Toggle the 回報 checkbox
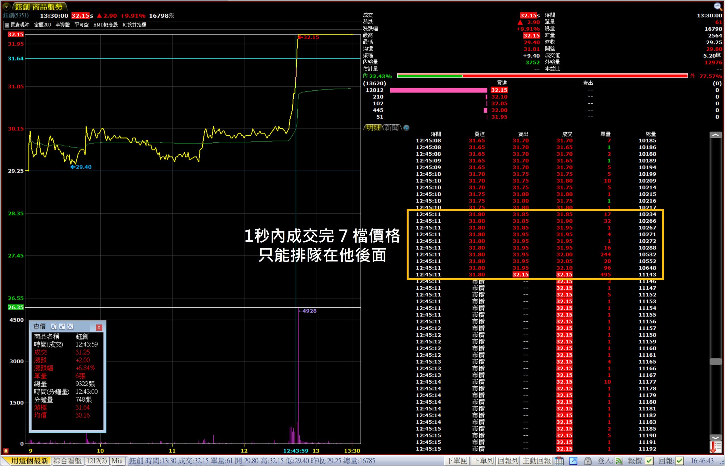The height and width of the screenshot is (466, 725). 680,461
